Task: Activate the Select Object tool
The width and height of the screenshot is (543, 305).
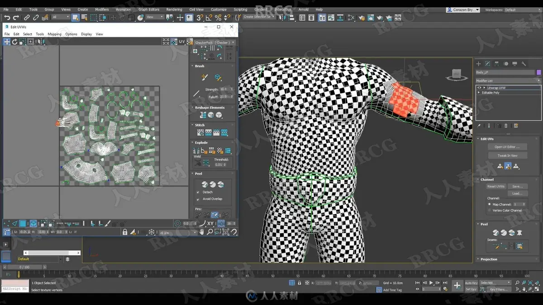Action: (x=75, y=18)
